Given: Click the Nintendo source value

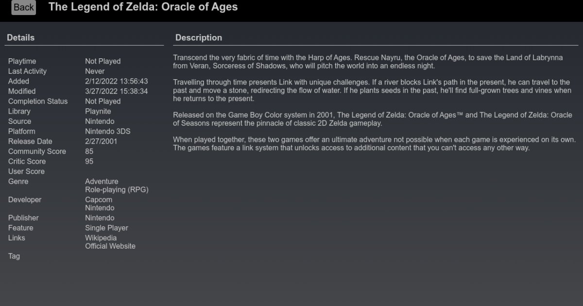Looking at the screenshot, I should point(100,121).
